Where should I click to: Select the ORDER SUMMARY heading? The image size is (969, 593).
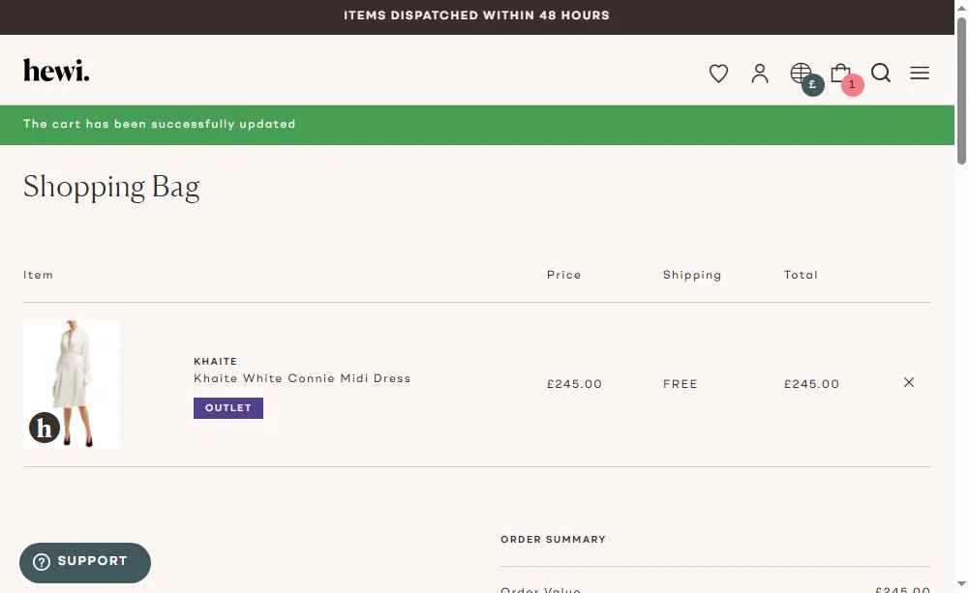point(553,539)
